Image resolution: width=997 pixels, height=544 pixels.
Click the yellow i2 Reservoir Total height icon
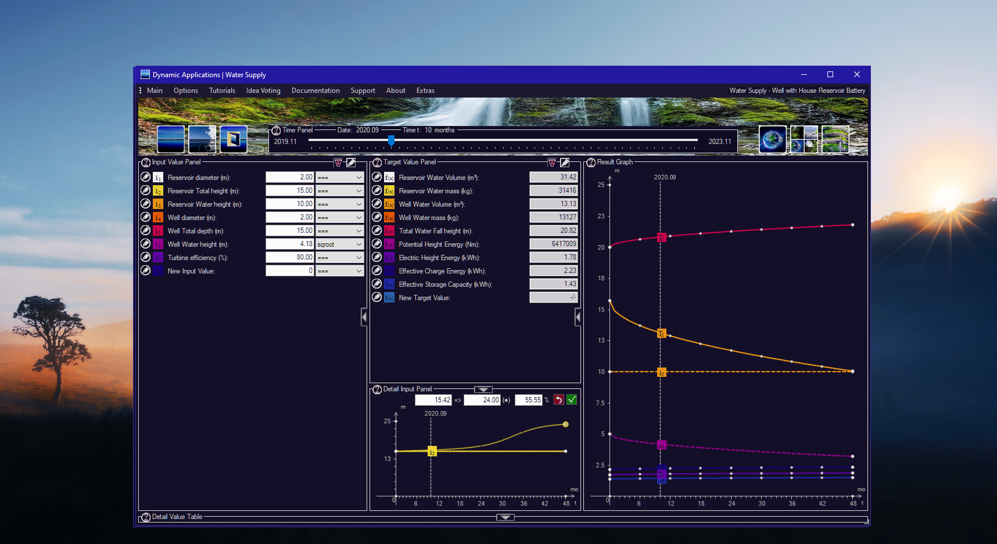pyautogui.click(x=158, y=191)
